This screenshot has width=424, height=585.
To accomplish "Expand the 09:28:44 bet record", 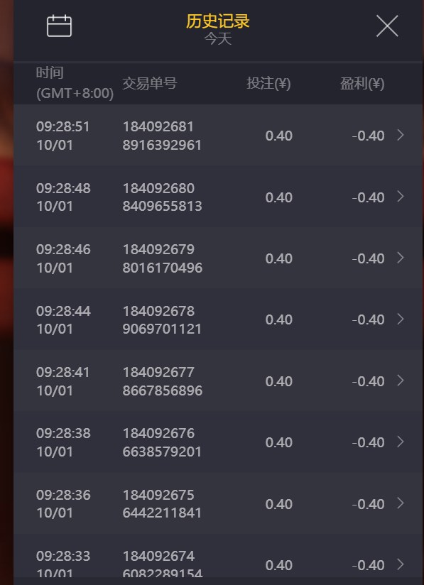I will 399,319.
